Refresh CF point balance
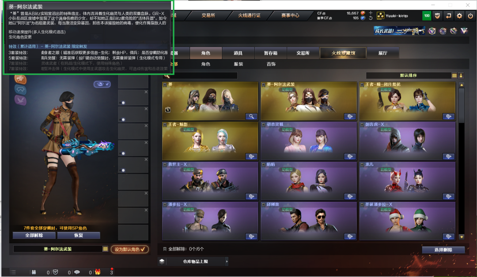The width and height of the screenshot is (477, 277). pos(371,18)
